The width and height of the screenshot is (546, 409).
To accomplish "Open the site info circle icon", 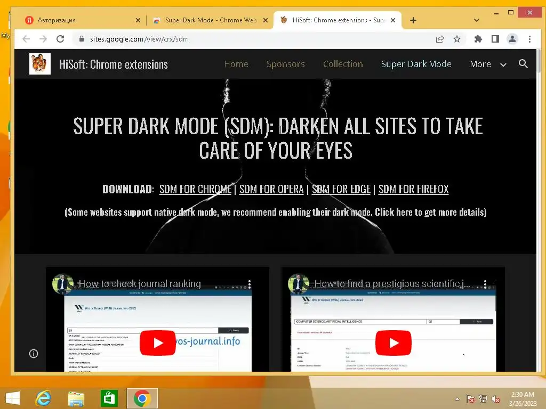I will (34, 354).
